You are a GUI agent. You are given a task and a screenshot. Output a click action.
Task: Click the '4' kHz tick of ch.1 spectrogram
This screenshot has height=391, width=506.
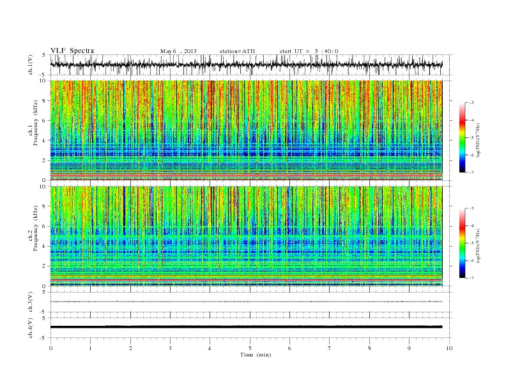point(44,141)
